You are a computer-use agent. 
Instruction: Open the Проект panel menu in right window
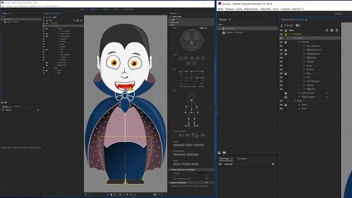pyautogui.click(x=230, y=20)
